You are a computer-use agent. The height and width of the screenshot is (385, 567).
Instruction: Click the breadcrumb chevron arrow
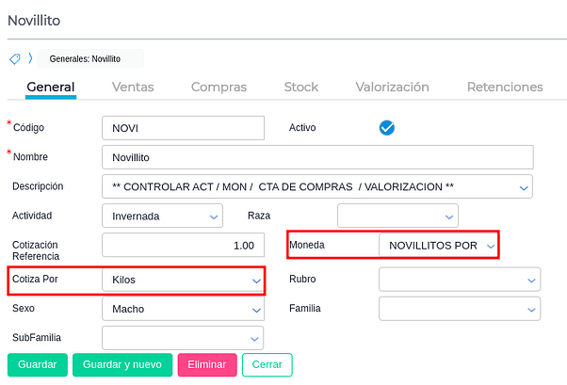click(28, 58)
